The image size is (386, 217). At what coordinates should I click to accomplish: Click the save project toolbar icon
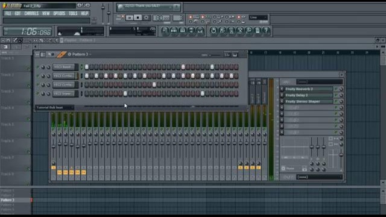click(x=223, y=31)
